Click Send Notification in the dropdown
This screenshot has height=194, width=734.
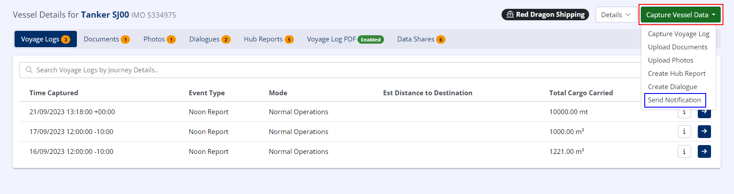click(674, 100)
